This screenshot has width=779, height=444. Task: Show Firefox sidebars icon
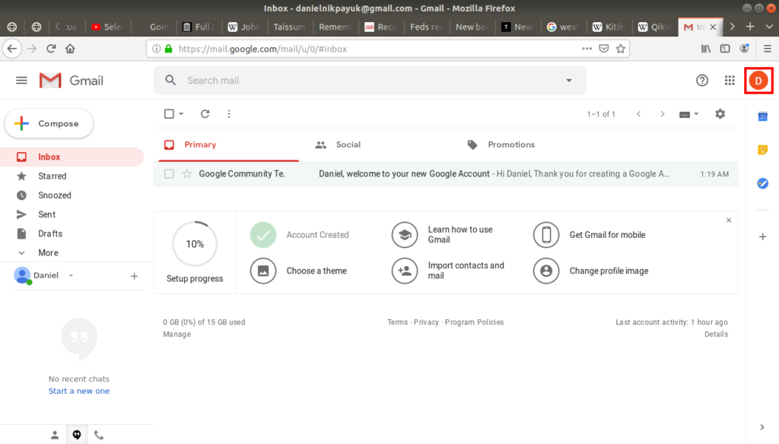[725, 49]
